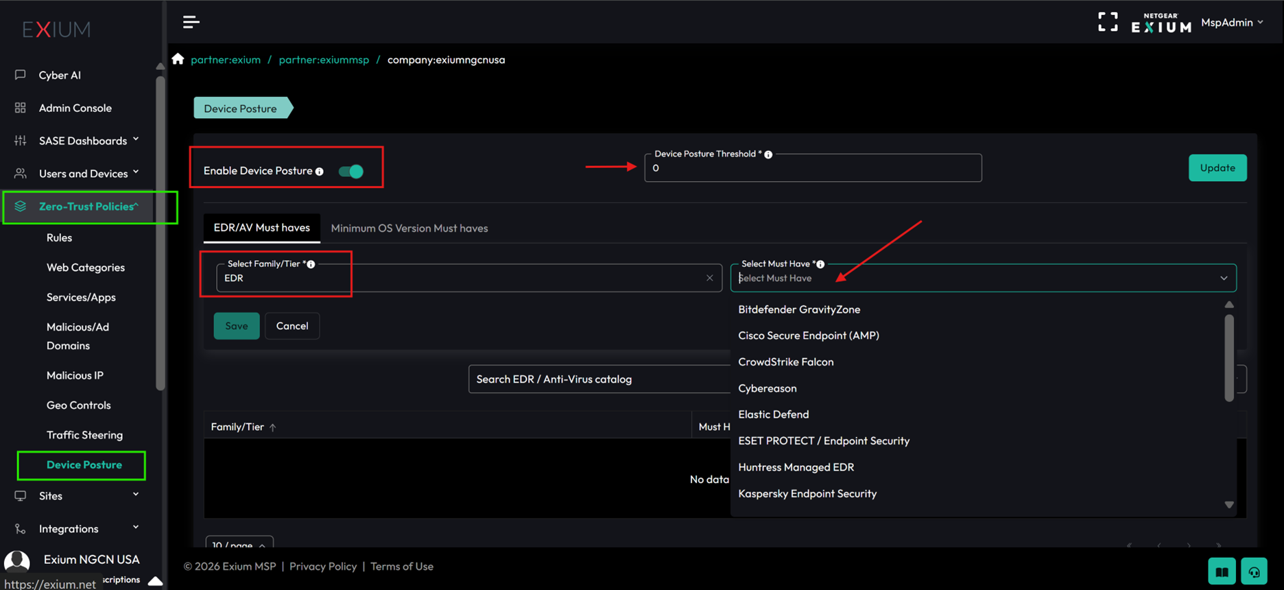This screenshot has height=590, width=1284.
Task: Sort by the Family/Tier arrow icon
Action: click(x=273, y=427)
